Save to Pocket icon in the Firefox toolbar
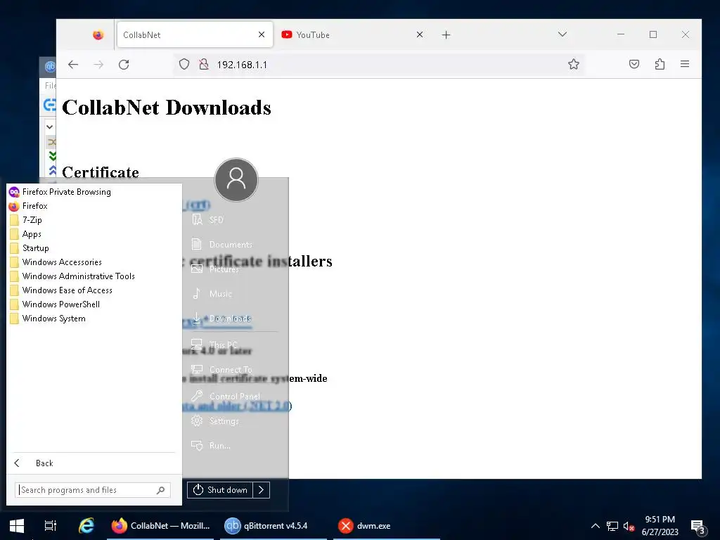Viewport: 720px width, 540px height. point(634,64)
